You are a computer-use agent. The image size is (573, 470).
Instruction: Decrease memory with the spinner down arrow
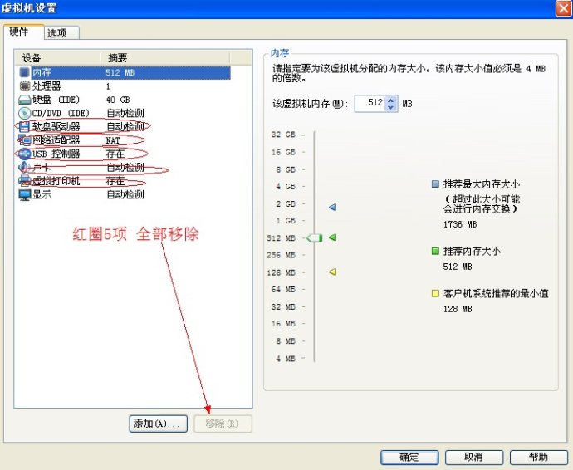click(391, 107)
